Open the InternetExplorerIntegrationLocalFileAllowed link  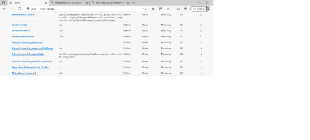pos(33,48)
